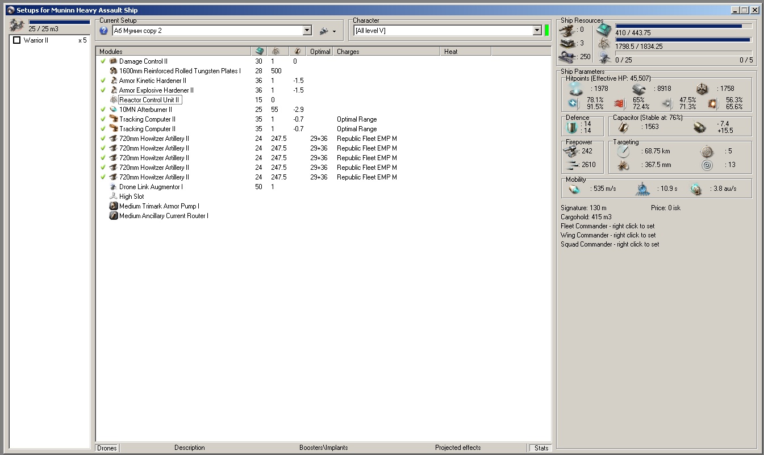This screenshot has width=764, height=455.
Task: Open the Character skills dropdown
Action: tap(537, 31)
